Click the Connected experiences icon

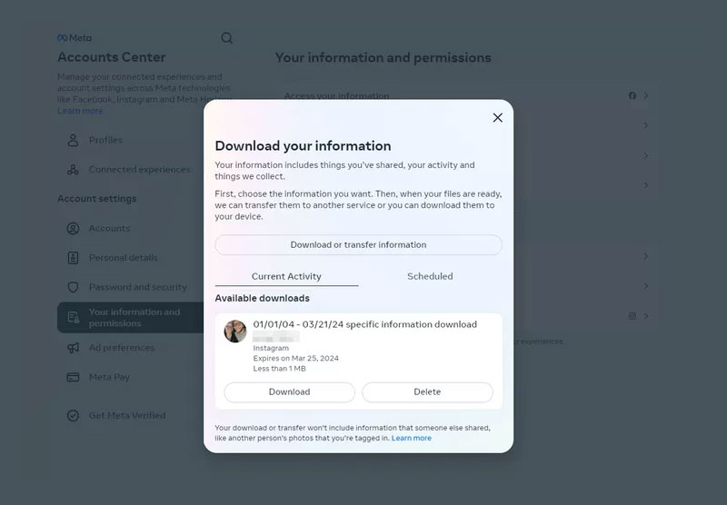point(73,170)
